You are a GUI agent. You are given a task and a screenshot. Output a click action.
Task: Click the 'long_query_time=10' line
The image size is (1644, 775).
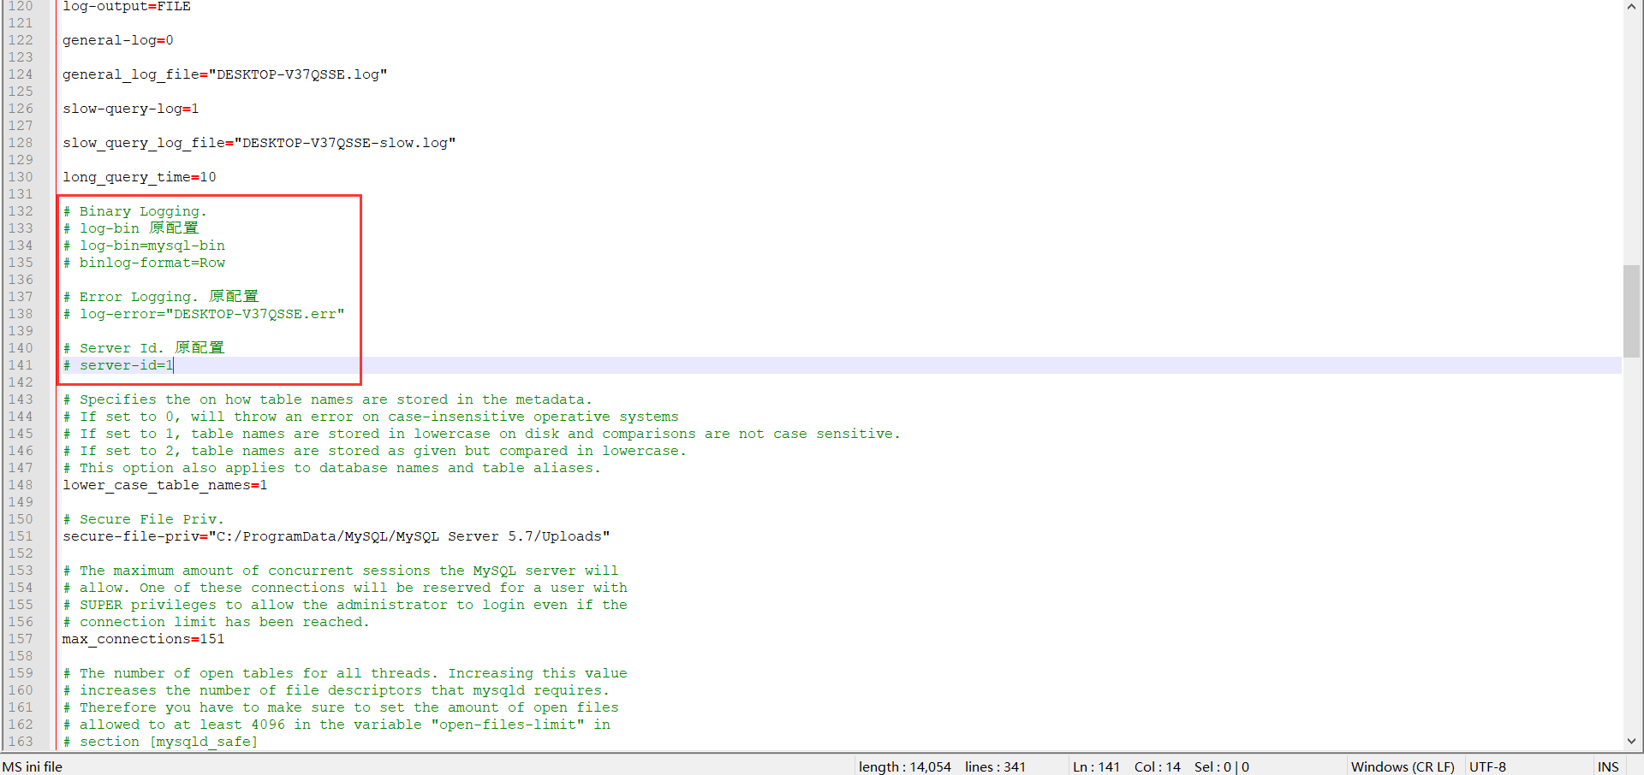point(140,177)
